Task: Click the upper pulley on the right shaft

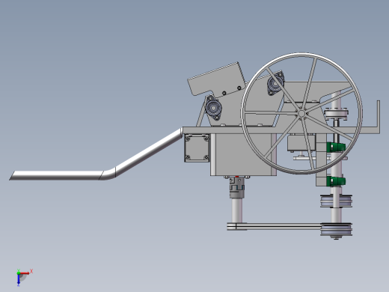Action: coord(336,201)
